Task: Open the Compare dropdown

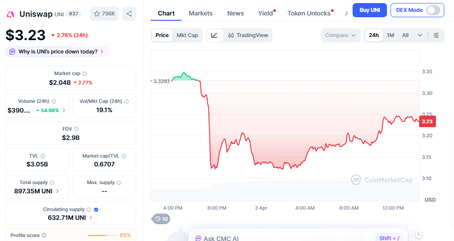Action: (x=340, y=35)
